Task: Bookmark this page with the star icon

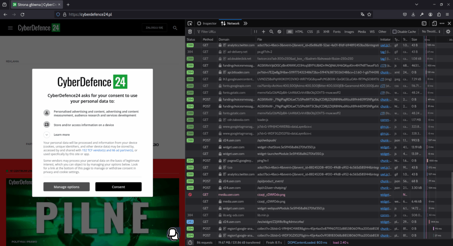Action: (369, 15)
